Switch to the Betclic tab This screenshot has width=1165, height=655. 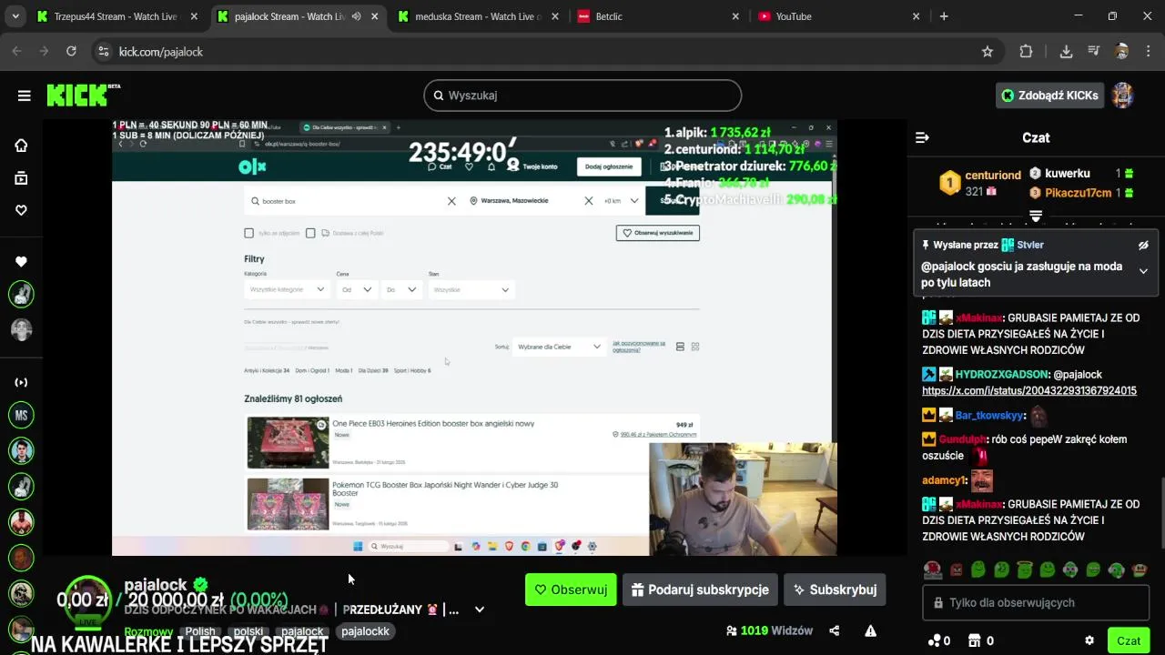660,16
